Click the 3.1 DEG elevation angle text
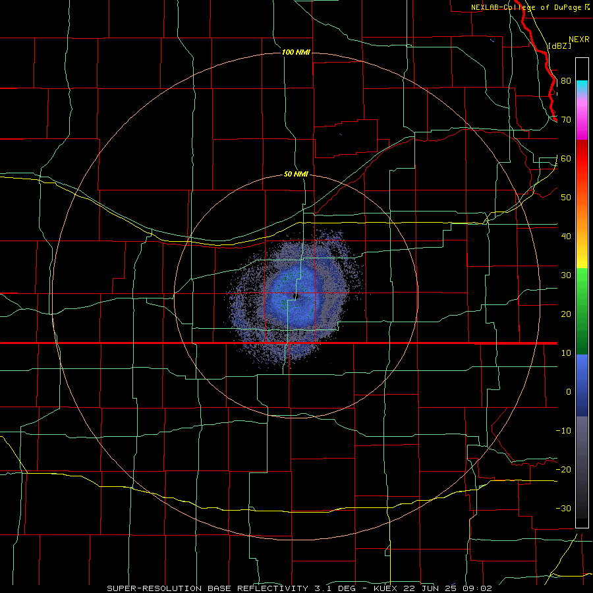This screenshot has width=593, height=593. click(x=334, y=588)
